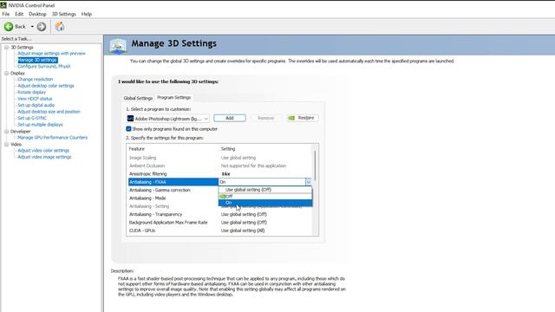Open the Home icon in toolbar
Image resolution: width=555 pixels, height=312 pixels.
click(x=60, y=26)
